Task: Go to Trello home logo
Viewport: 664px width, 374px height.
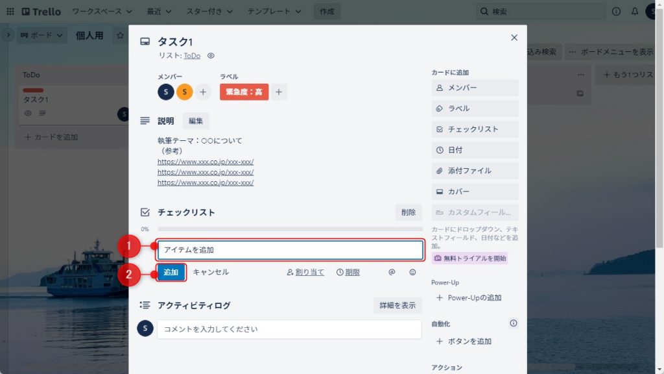Action: 41,12
